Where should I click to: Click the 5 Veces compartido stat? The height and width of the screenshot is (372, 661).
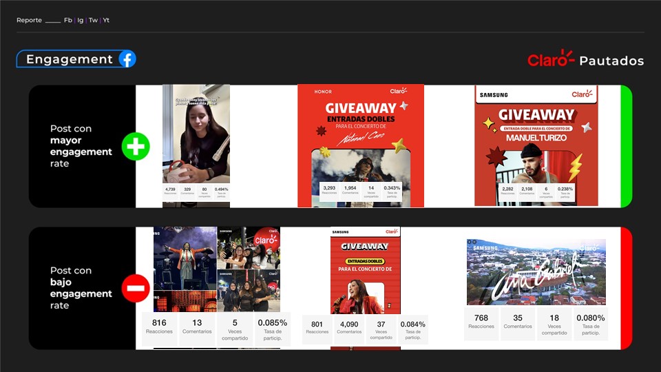point(235,329)
